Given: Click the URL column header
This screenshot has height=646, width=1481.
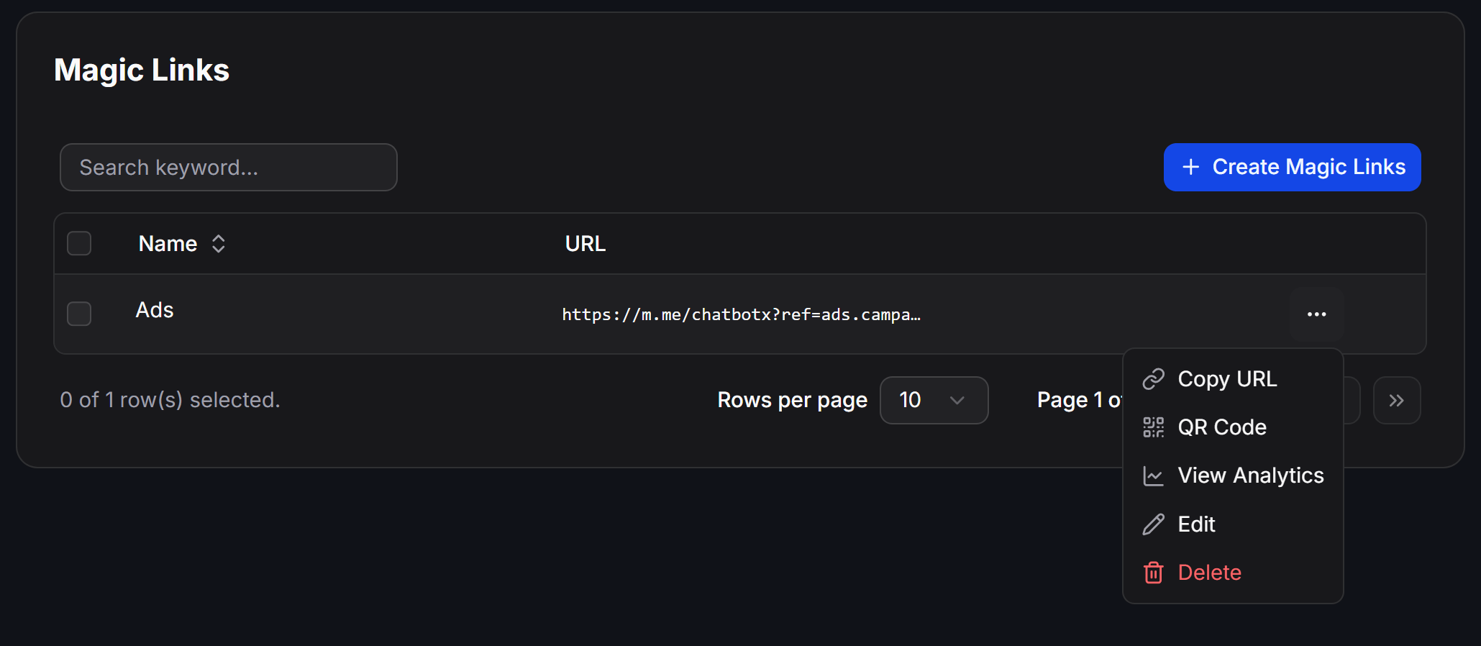Looking at the screenshot, I should (585, 244).
